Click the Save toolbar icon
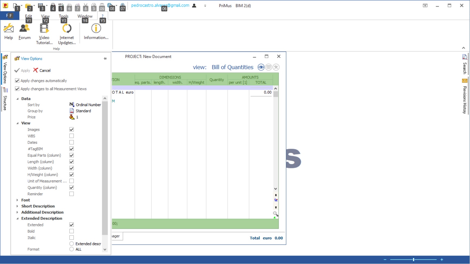 point(41,5)
